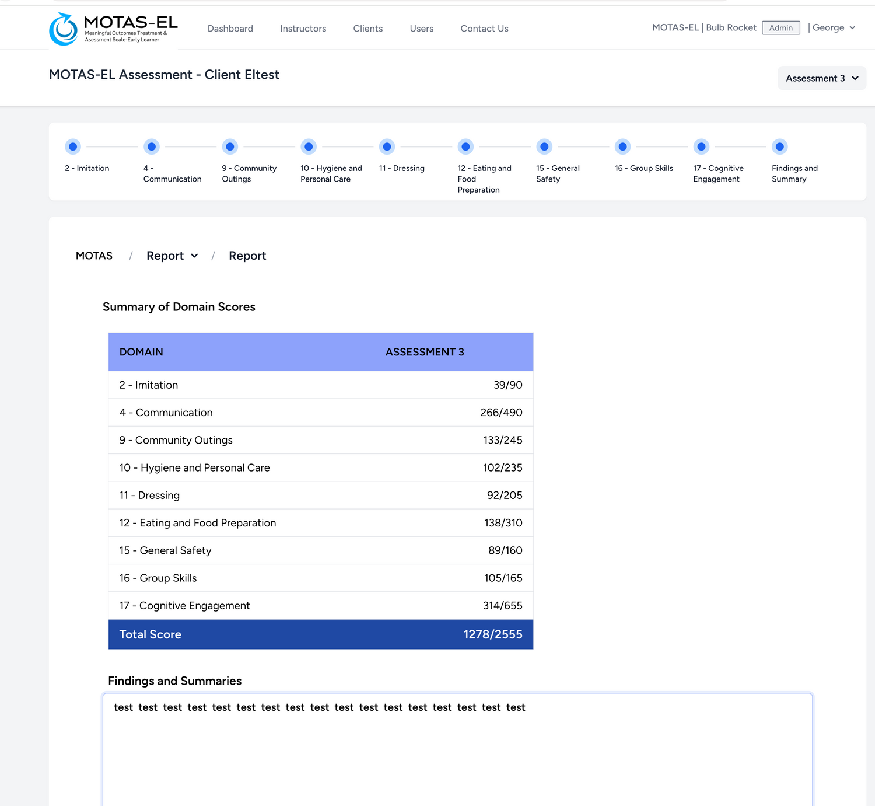Expand the Assessment 3 dropdown

click(821, 78)
